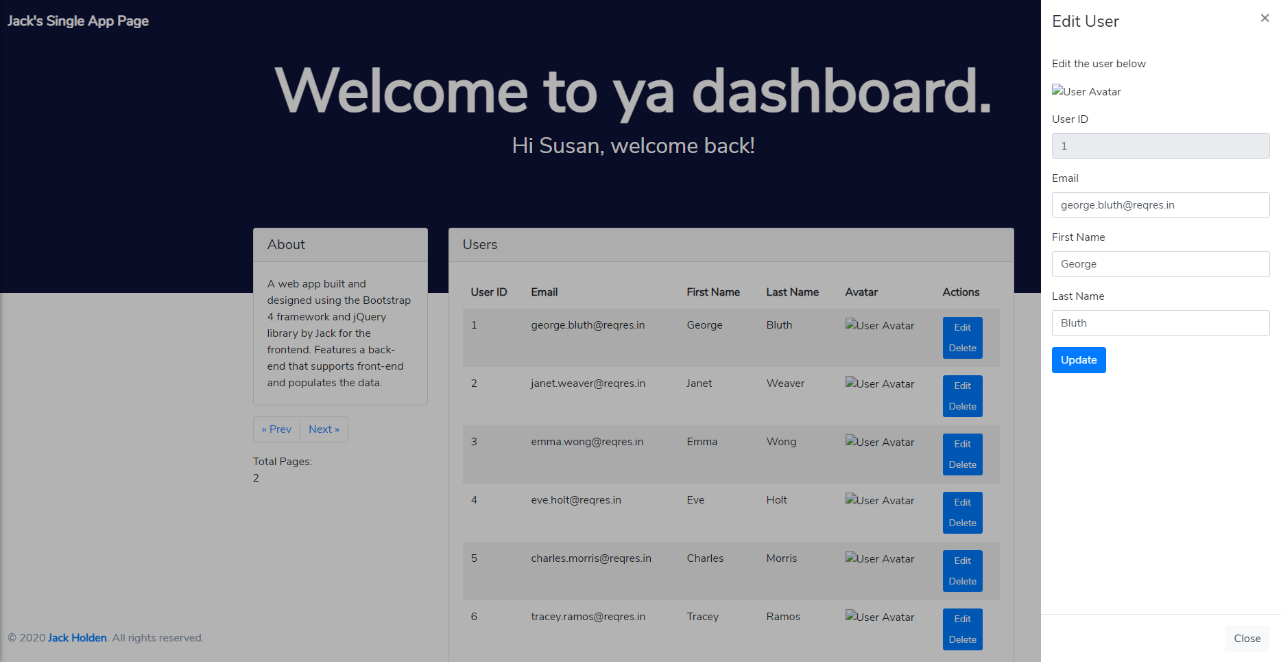Click the broken User Avatar image in Edit User panel
The image size is (1281, 662).
1086,91
